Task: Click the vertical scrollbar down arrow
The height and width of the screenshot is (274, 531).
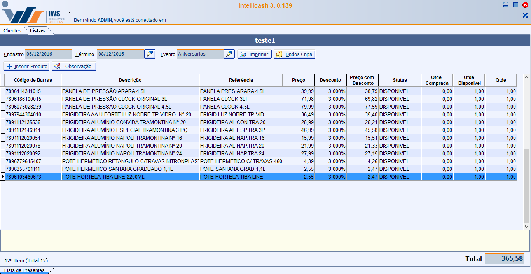Action: click(527, 226)
